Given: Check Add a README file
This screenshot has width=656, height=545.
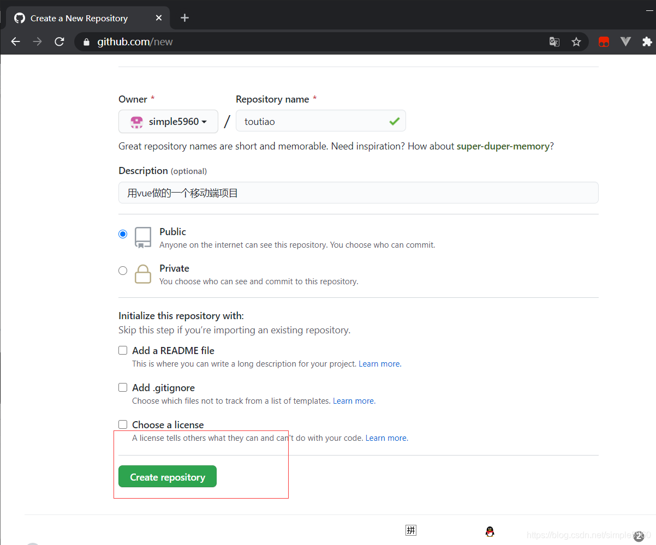Looking at the screenshot, I should click(123, 350).
